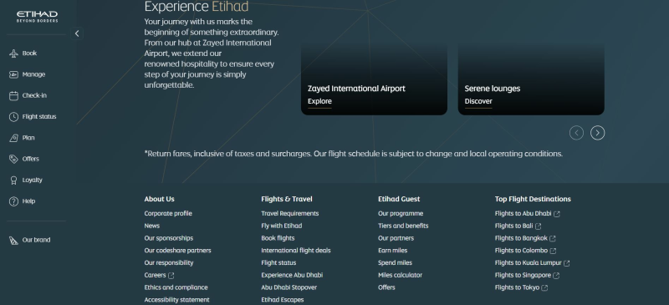Viewport: 669px width, 305px height.
Task: Open Flights to Bali link
Action: point(514,226)
